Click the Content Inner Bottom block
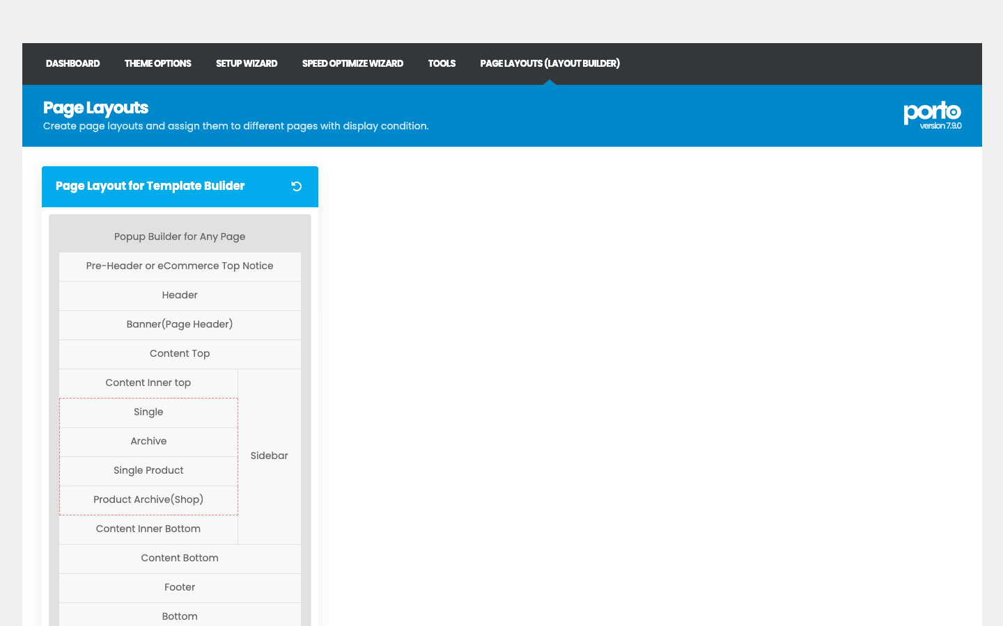Image resolution: width=1003 pixels, height=626 pixels. (x=148, y=529)
